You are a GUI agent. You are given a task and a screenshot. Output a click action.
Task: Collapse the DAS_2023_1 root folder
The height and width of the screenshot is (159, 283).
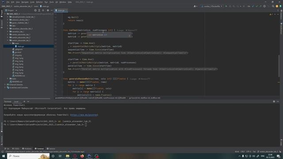[x=5, y=14]
